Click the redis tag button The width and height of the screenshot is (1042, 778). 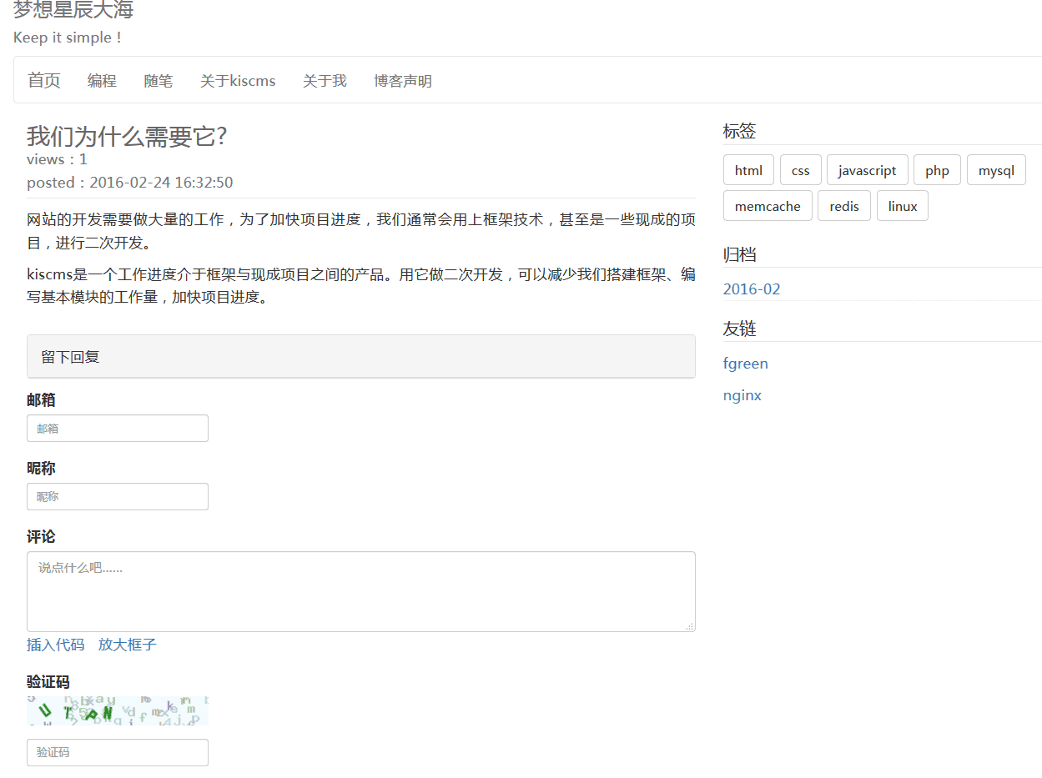[x=844, y=206]
